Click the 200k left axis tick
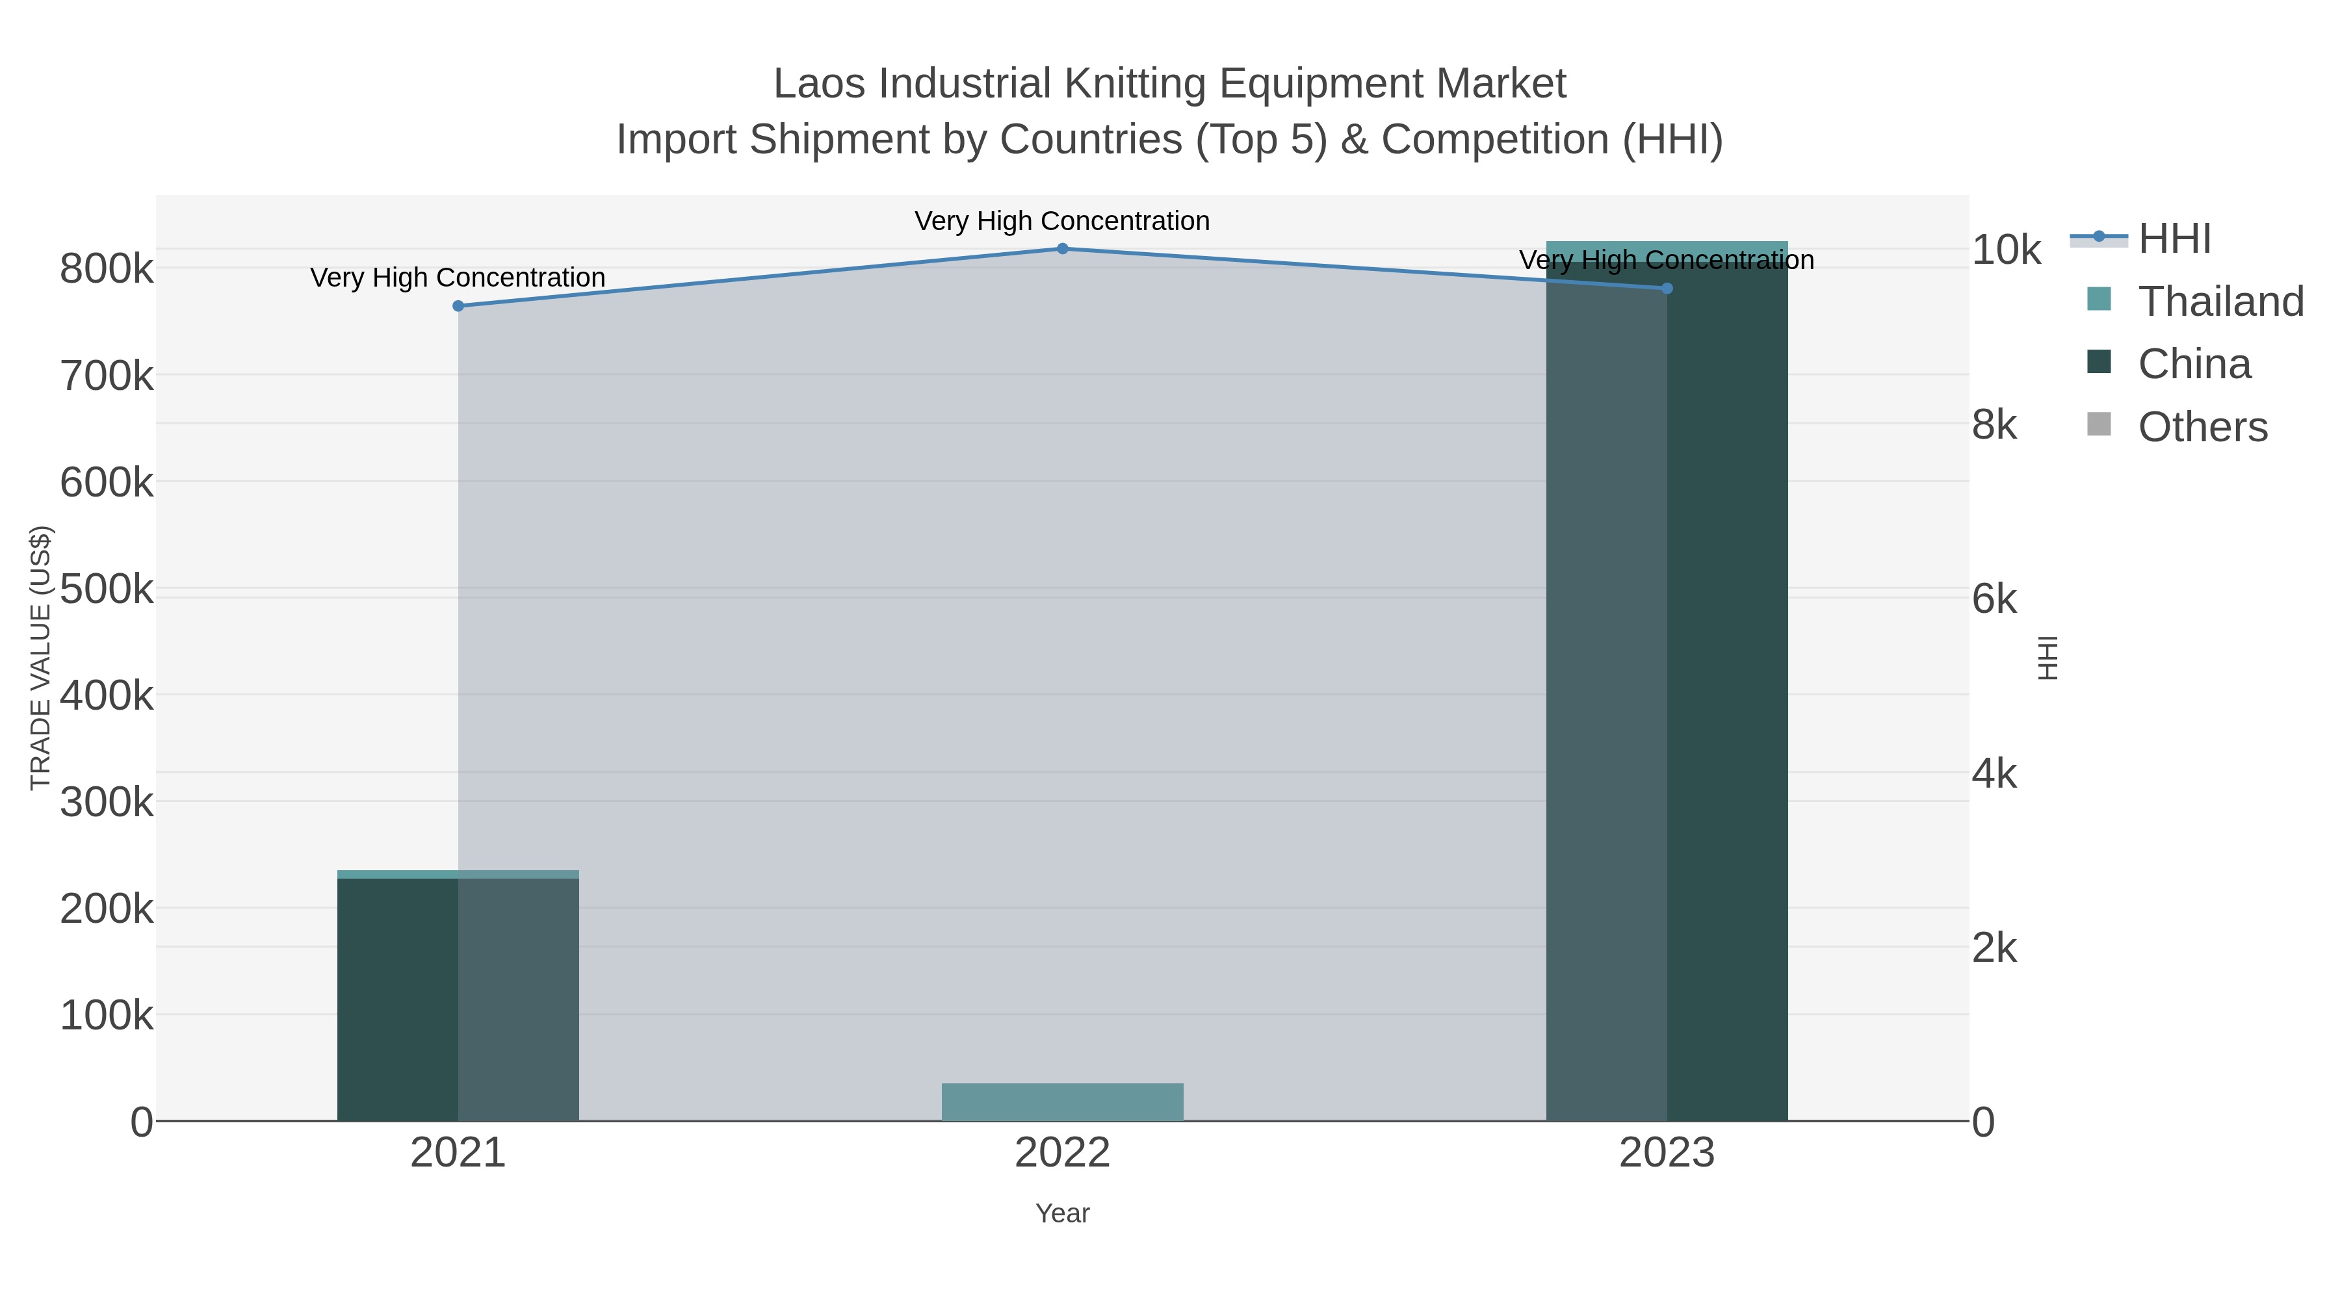 tap(107, 909)
